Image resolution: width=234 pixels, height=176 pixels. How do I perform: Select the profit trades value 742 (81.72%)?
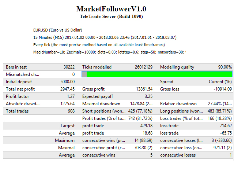pyautogui.click(x=140, y=118)
